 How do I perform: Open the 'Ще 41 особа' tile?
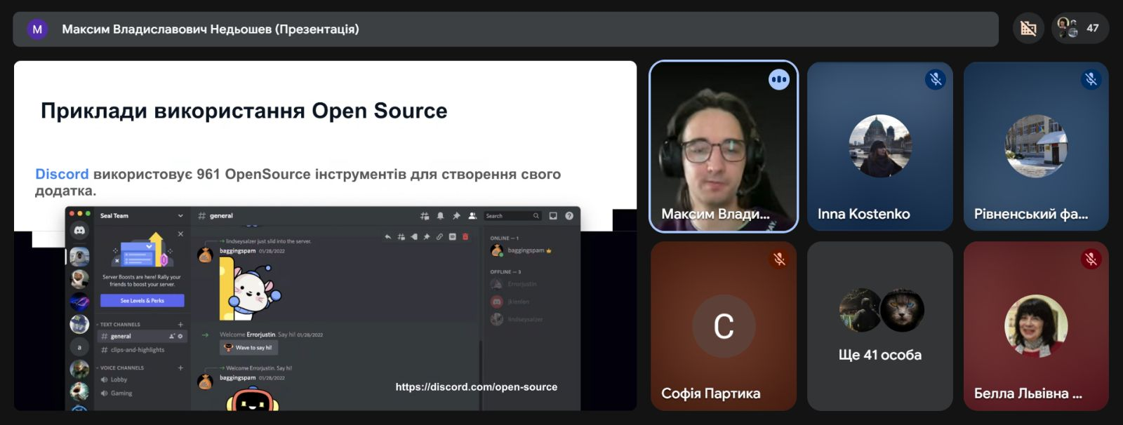coord(879,326)
